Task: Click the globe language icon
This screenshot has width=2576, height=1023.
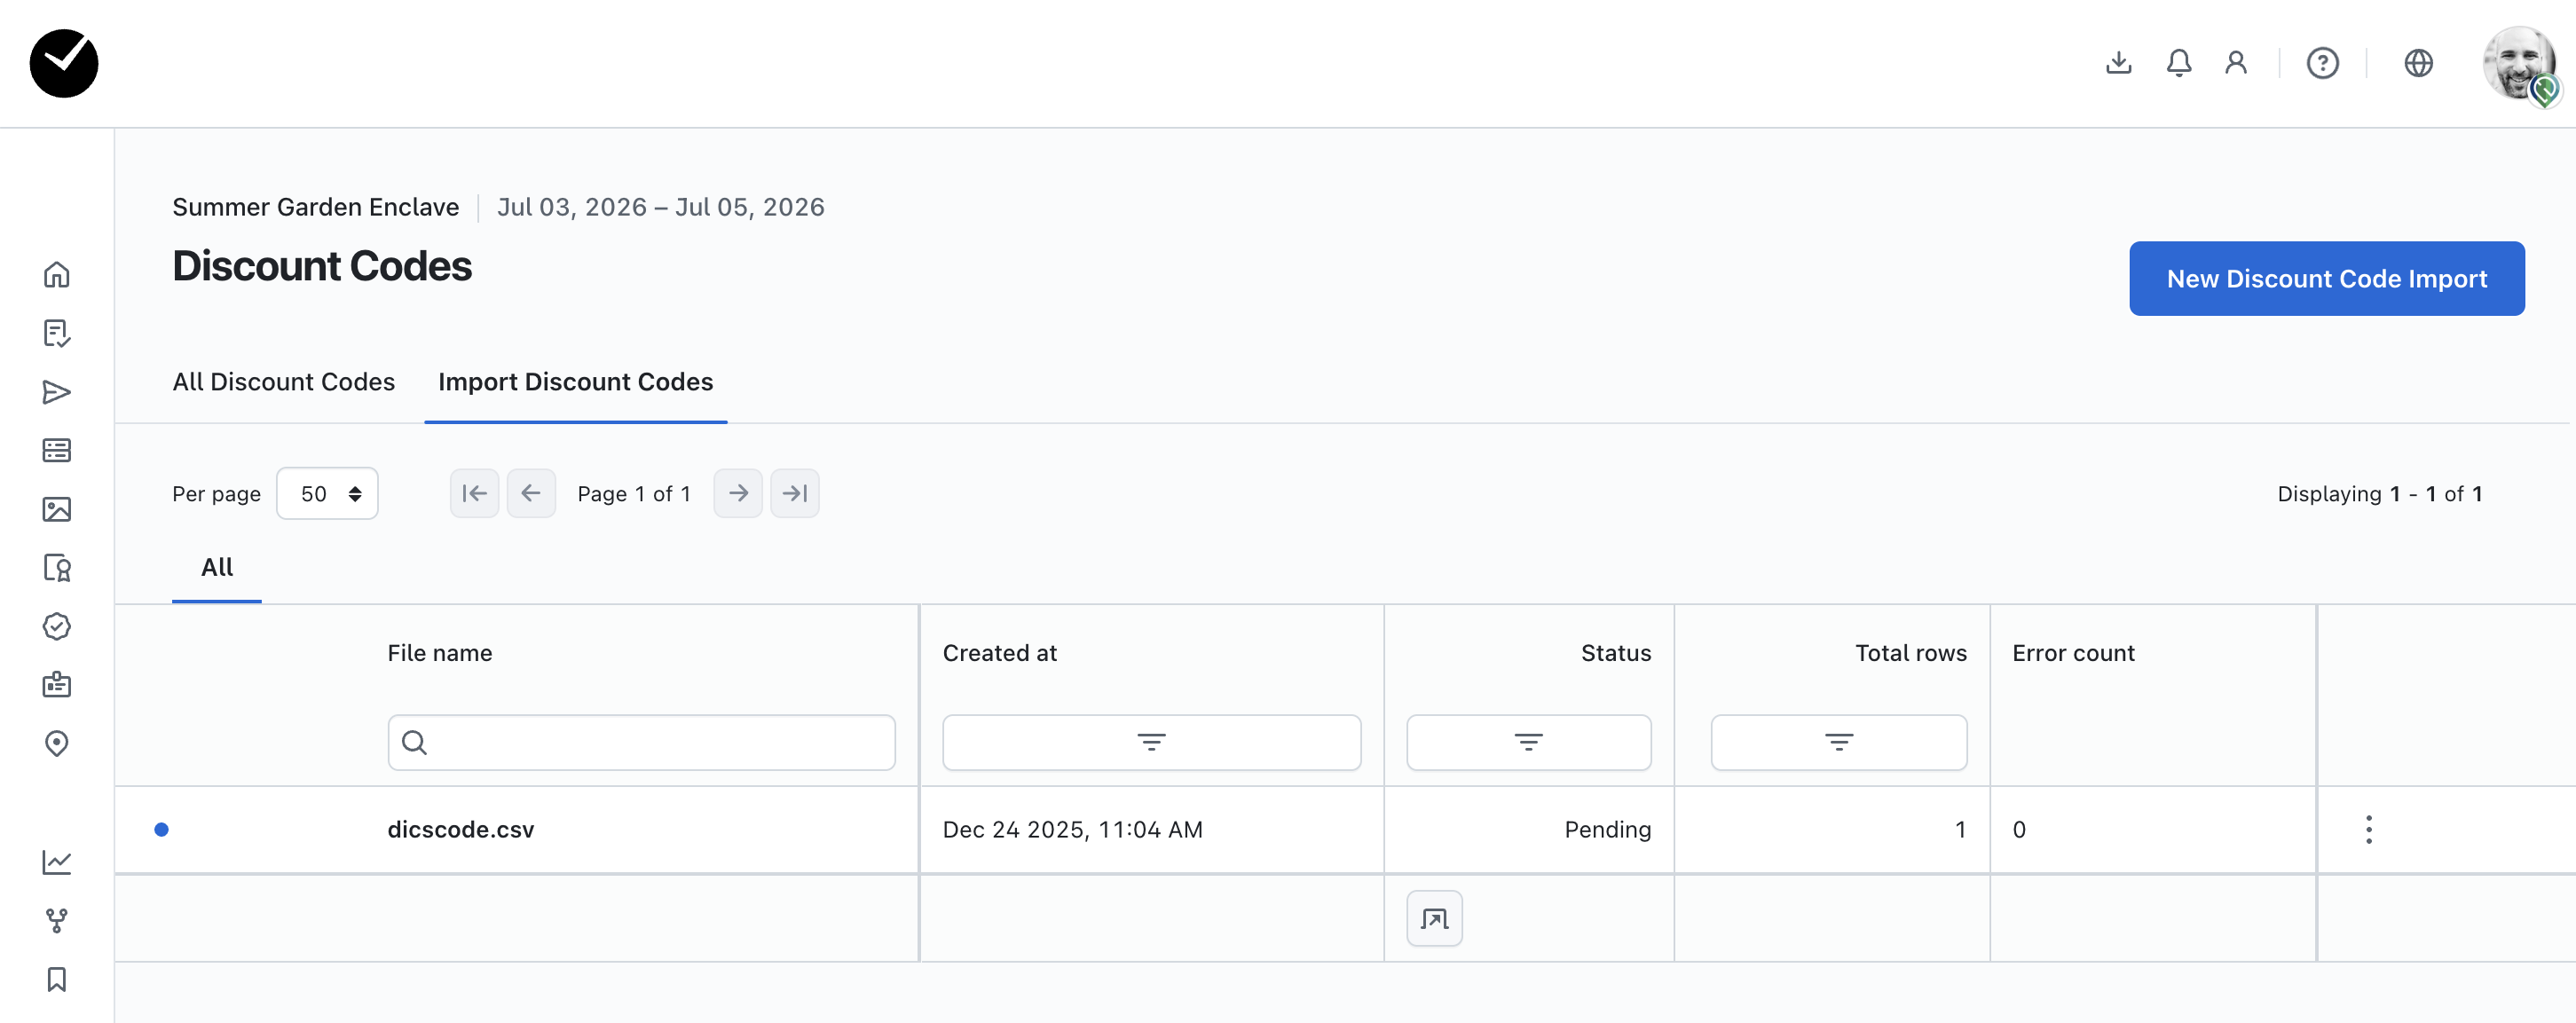Action: (2418, 63)
